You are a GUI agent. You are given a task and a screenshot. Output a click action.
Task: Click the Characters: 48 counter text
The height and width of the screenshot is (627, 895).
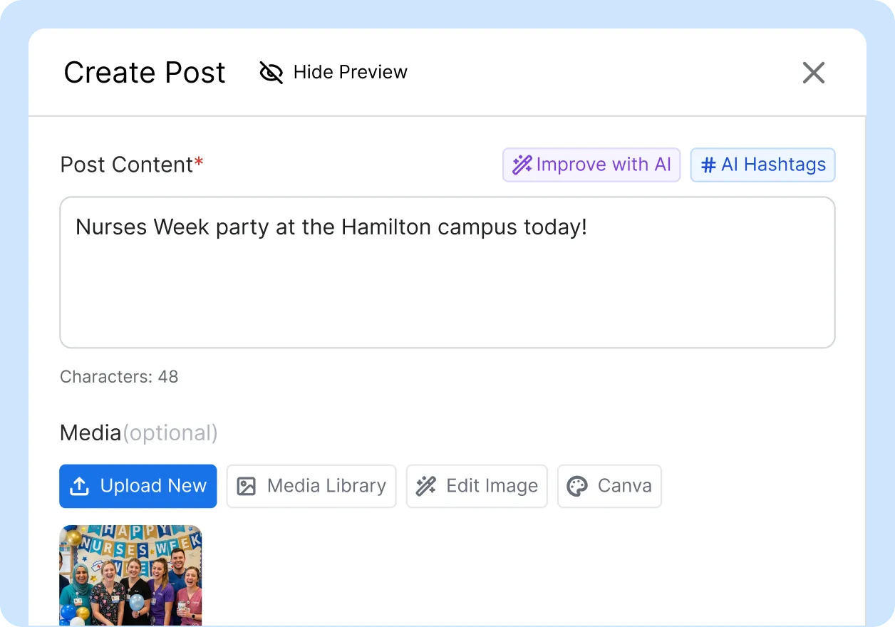[119, 377]
